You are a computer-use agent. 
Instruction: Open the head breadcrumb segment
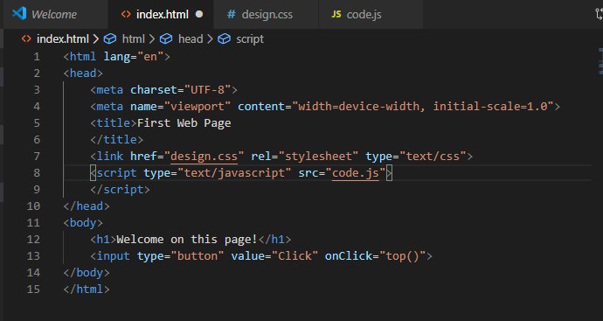tap(191, 38)
